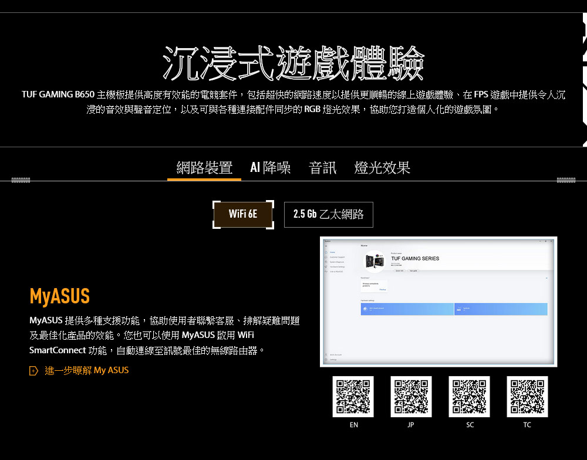587x460 pixels.
Task: Click the SC QR code
Action: click(469, 397)
